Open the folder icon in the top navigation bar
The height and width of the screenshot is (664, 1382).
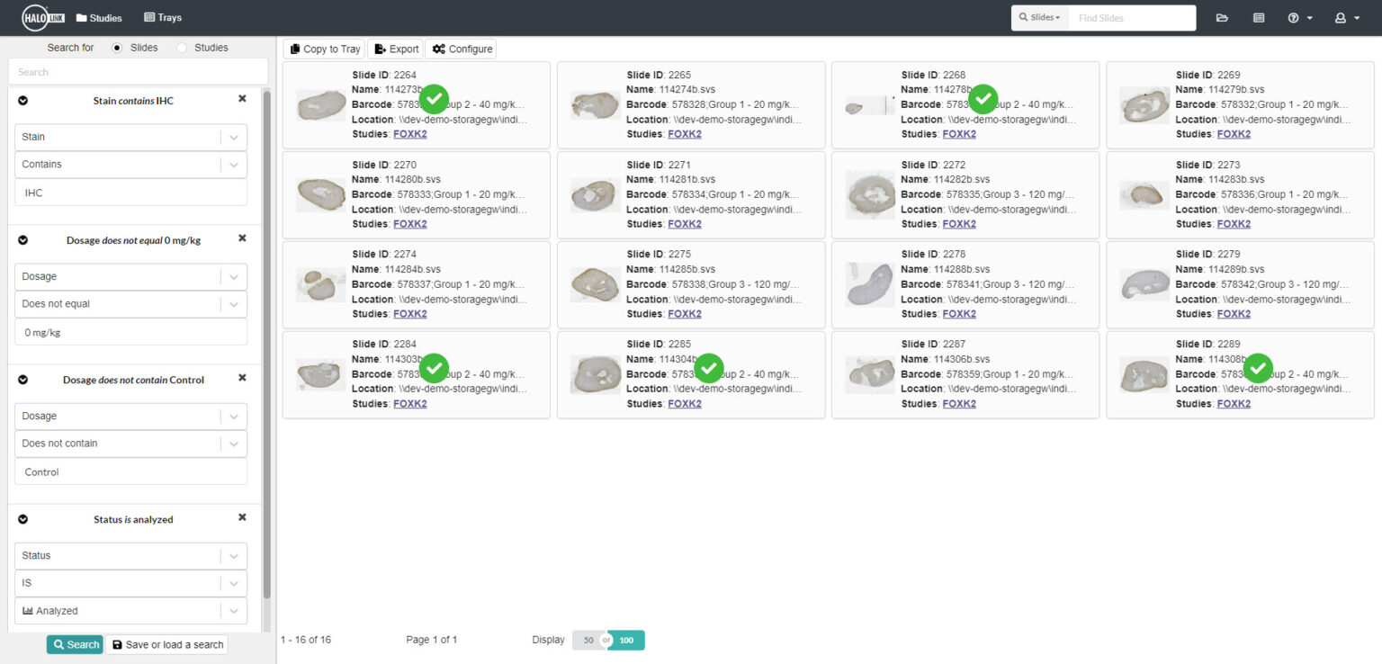tap(1221, 17)
